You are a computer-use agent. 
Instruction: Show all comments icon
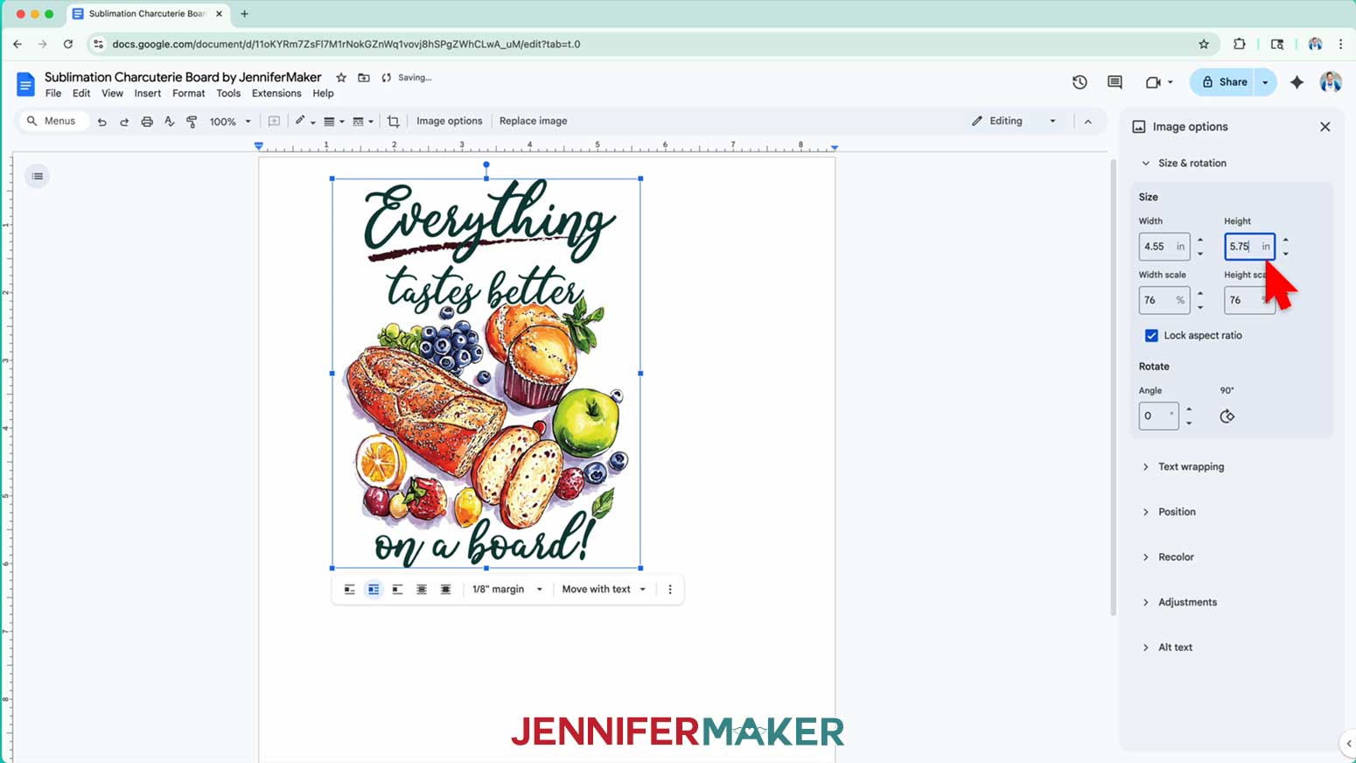pyautogui.click(x=1115, y=82)
